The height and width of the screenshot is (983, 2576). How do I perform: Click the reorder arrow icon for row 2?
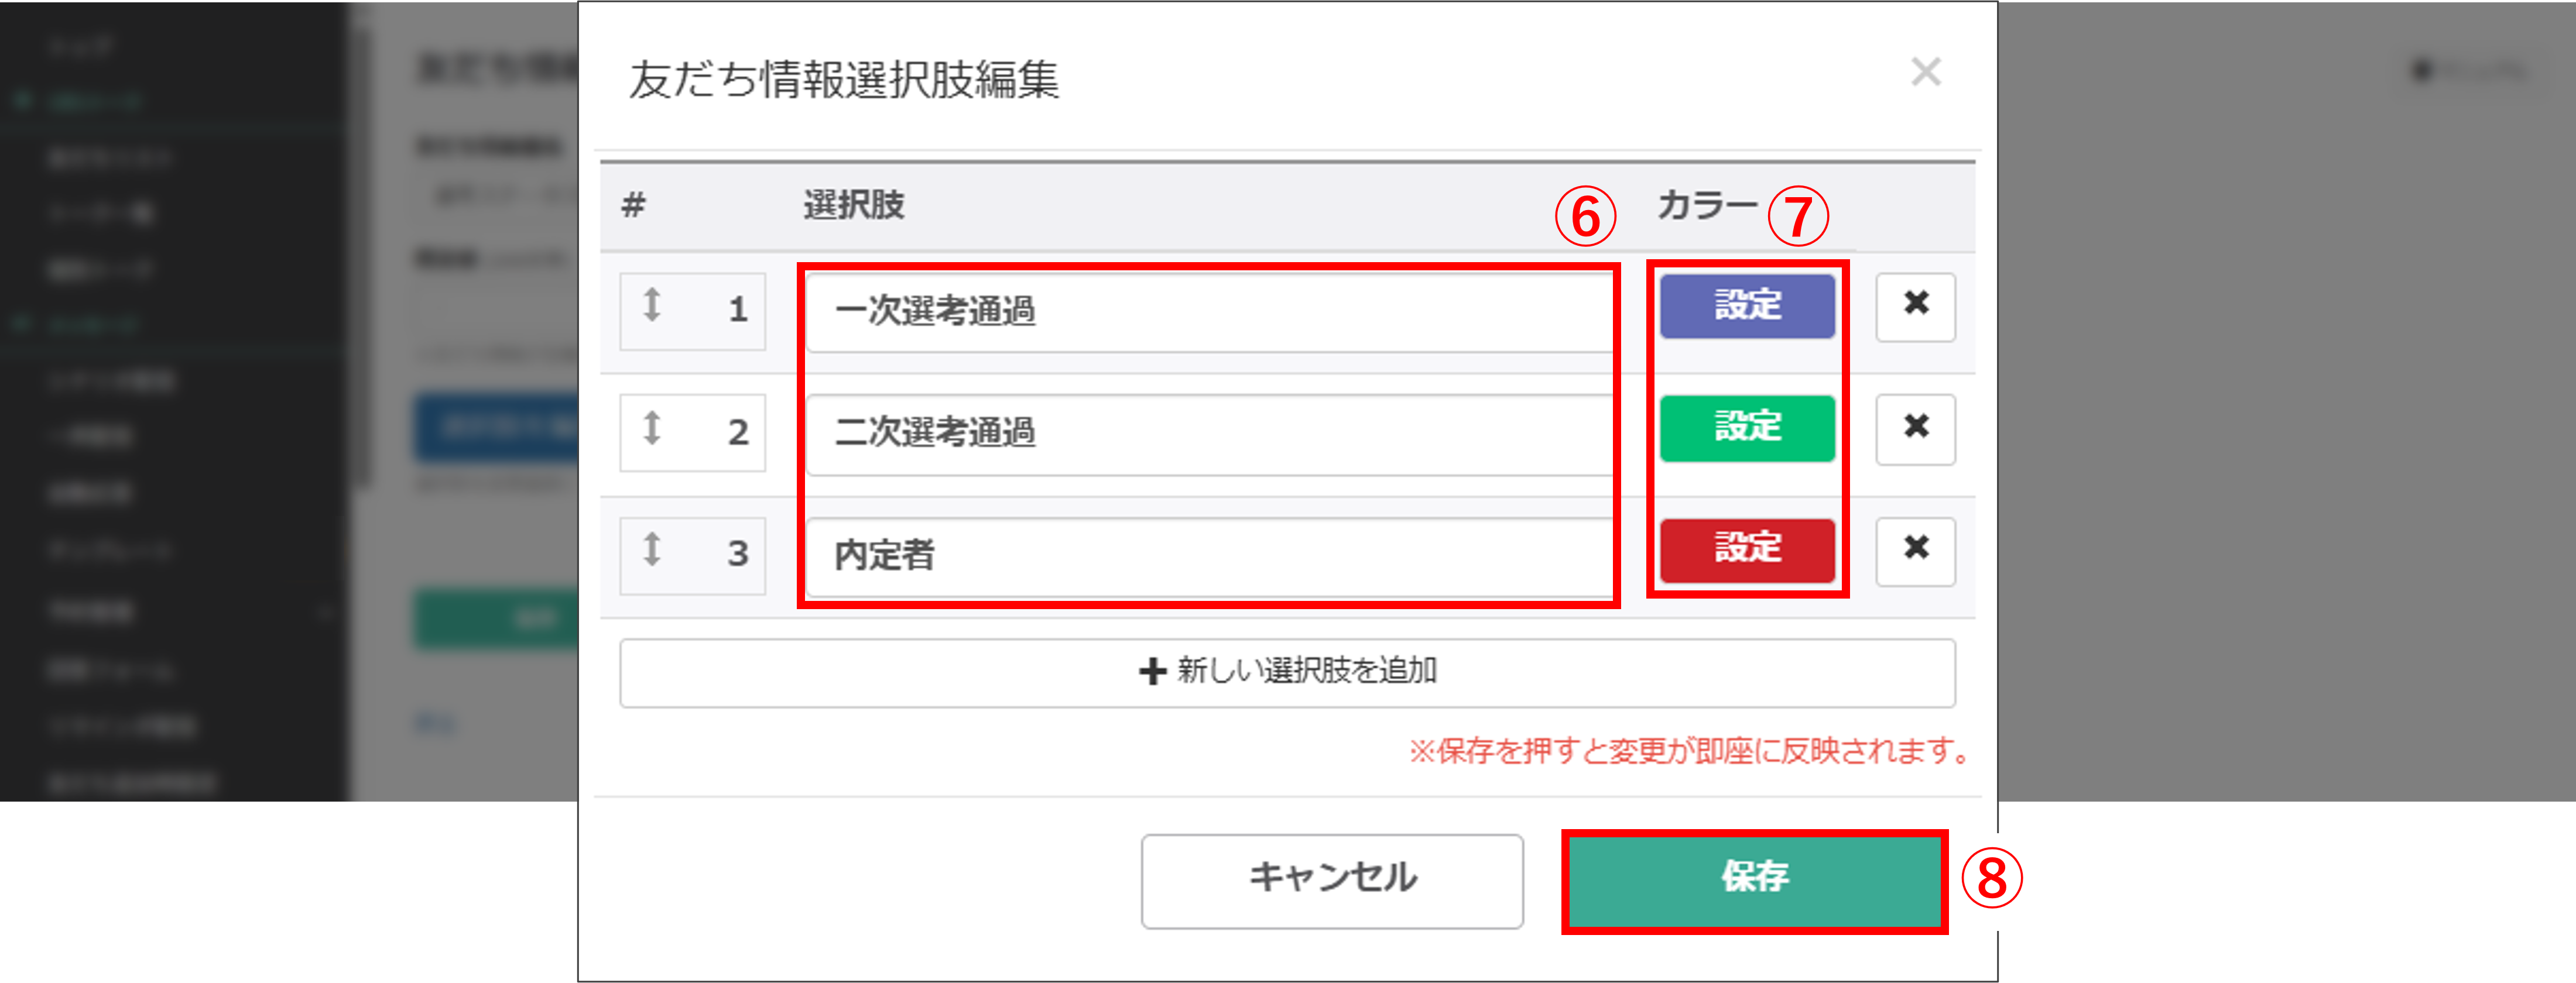(652, 428)
